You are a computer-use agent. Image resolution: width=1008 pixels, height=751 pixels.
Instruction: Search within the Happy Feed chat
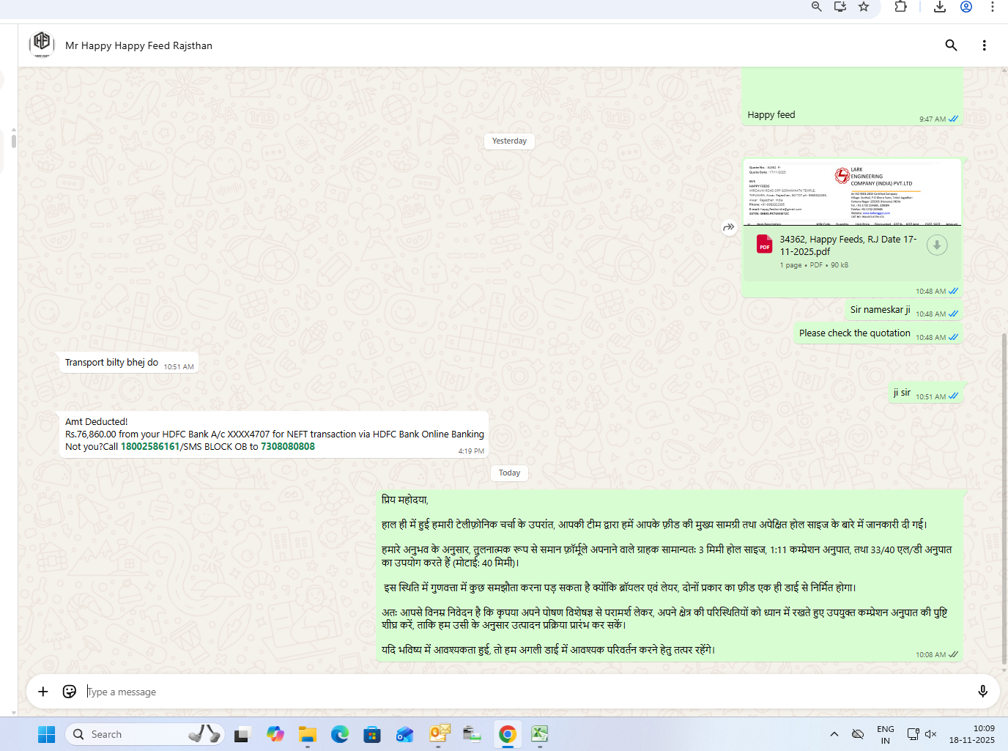point(951,45)
